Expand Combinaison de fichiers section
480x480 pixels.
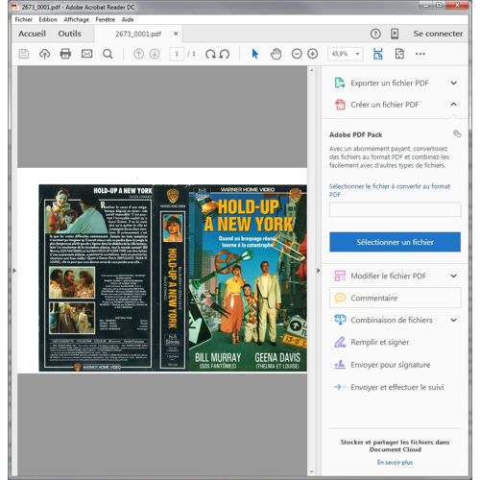pyautogui.click(x=453, y=320)
